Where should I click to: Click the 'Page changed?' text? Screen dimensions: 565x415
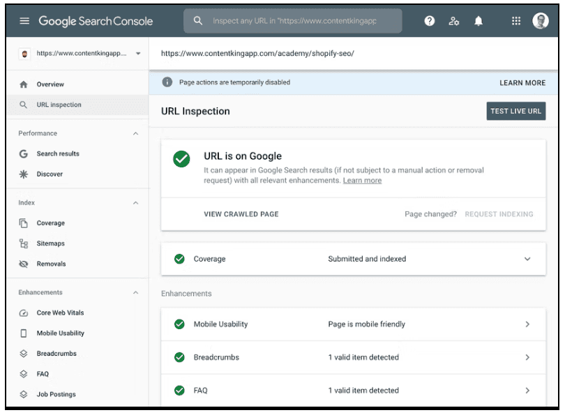pyautogui.click(x=430, y=214)
